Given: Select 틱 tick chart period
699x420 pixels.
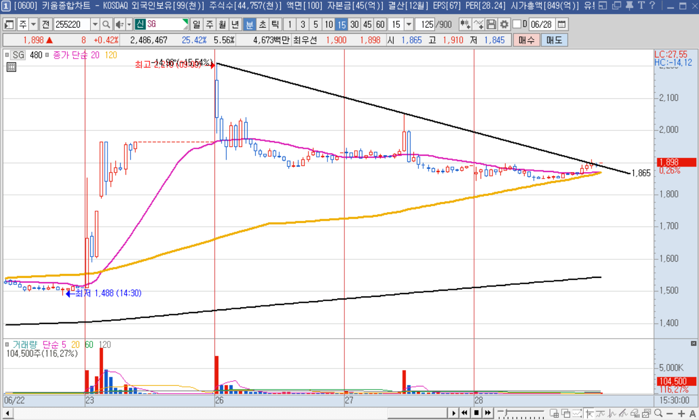Looking at the screenshot, I should coord(275,25).
